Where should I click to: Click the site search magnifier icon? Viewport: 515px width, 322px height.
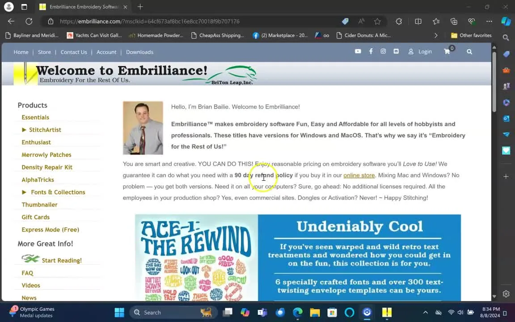(469, 51)
